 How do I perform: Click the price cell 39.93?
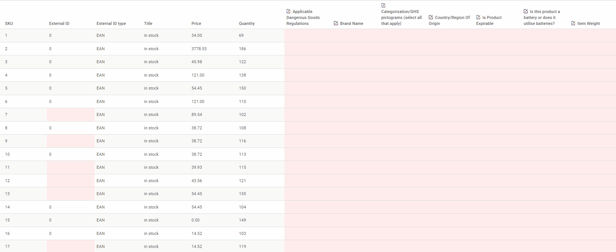197,167
